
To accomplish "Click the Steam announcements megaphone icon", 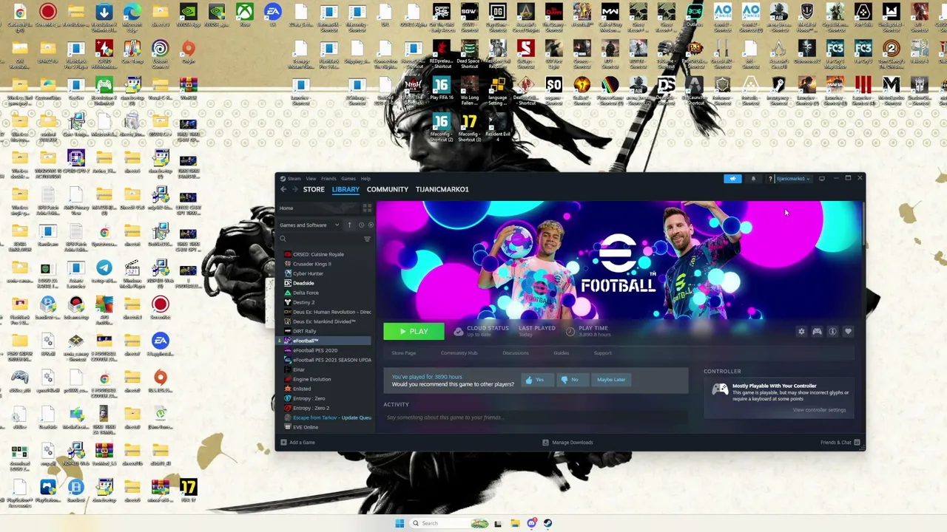I will (732, 179).
